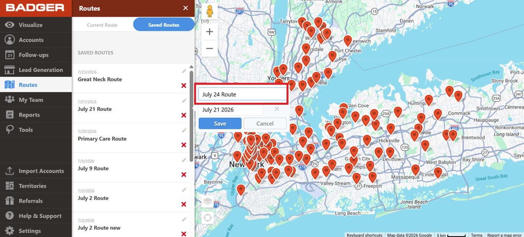
Task: Open the Great Neck Route entry
Action: (x=130, y=78)
